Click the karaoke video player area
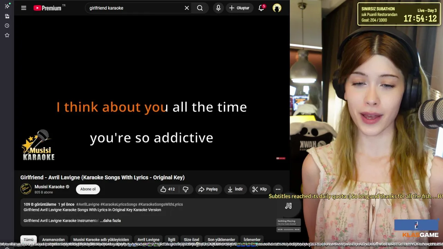 (152, 93)
